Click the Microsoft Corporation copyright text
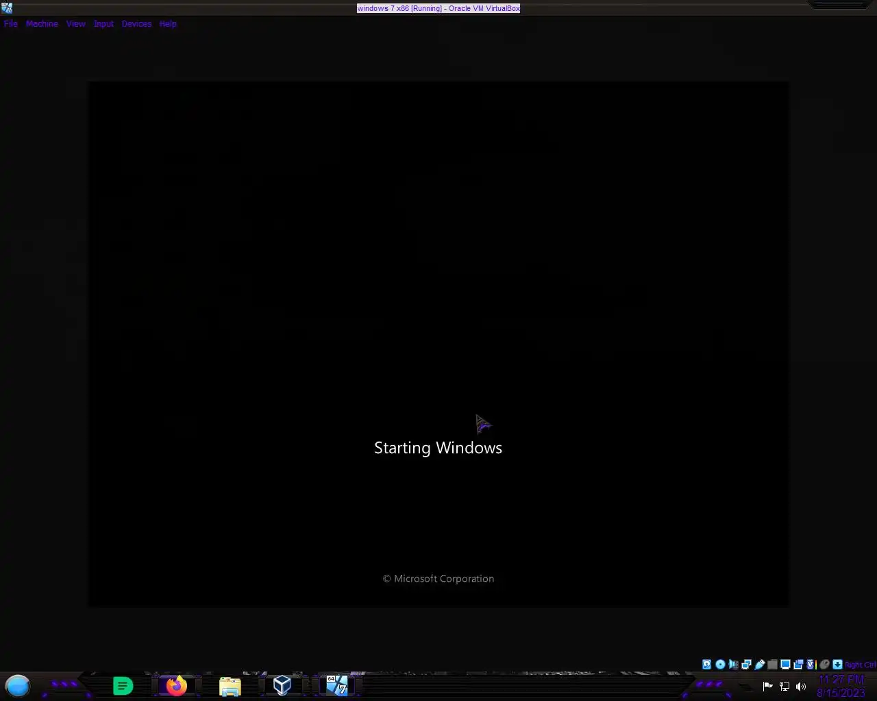 pos(438,578)
